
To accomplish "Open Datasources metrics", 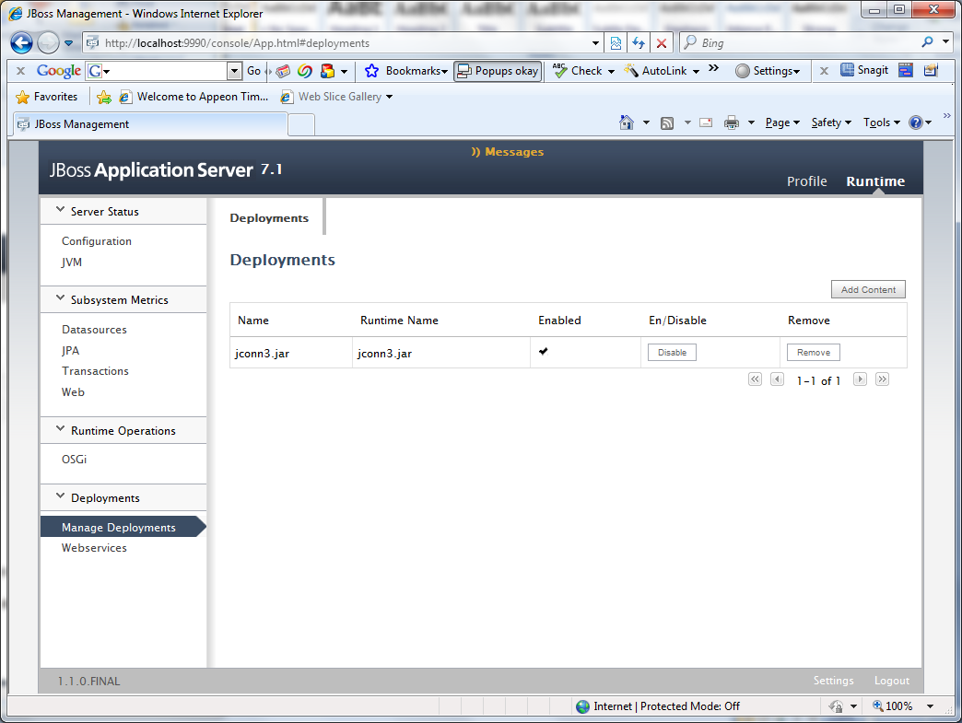I will tap(94, 330).
